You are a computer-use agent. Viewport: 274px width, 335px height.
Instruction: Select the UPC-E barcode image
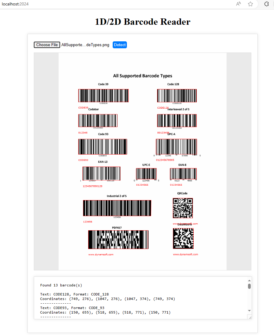click(146, 174)
